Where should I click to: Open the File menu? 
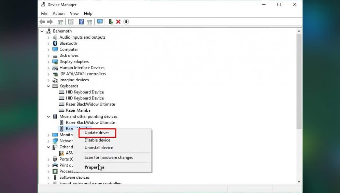(44, 14)
